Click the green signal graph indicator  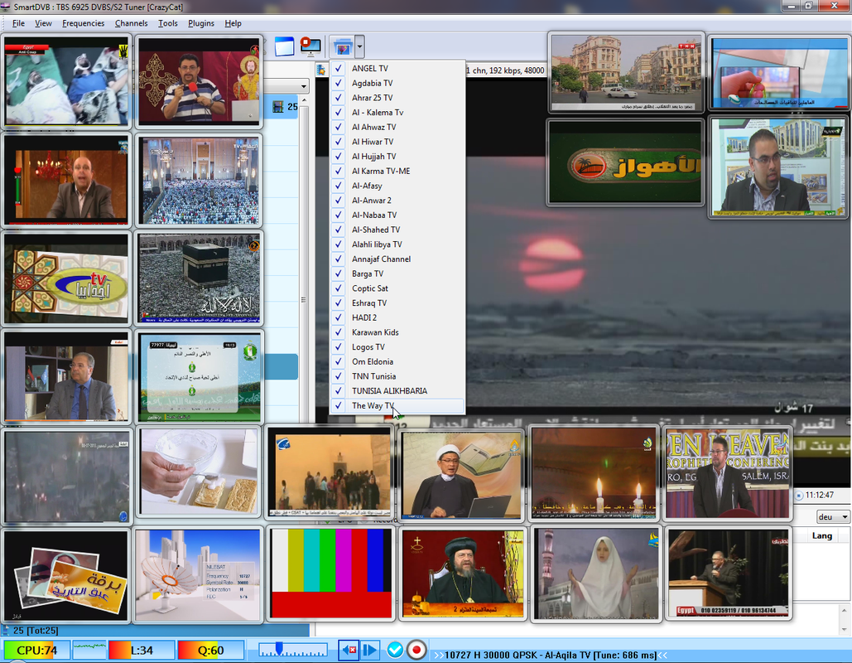pyautogui.click(x=89, y=650)
